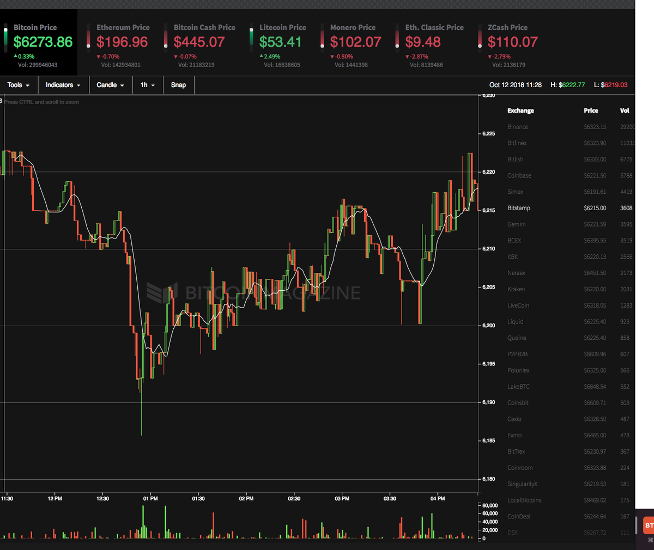This screenshot has height=550, width=654.
Task: Click the Bitcoin price $6273.86 value
Action: coord(43,42)
